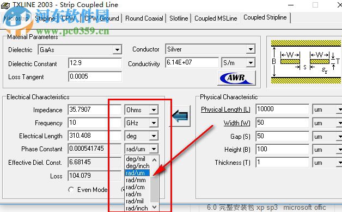Switch to the Slotline tab

(179, 18)
